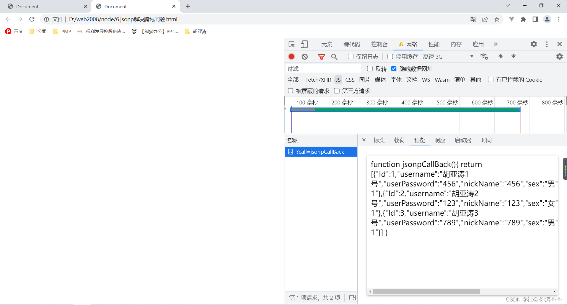Select the ?call=jsonpCallBack request row

click(x=321, y=152)
